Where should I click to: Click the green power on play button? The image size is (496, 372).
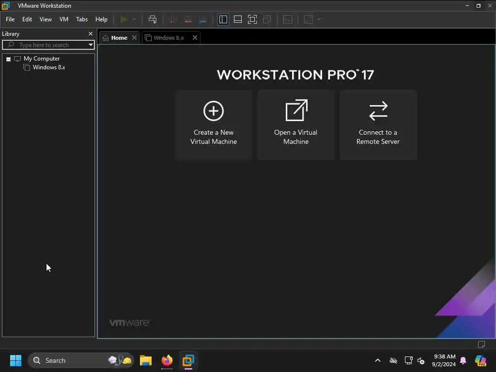pos(124,19)
